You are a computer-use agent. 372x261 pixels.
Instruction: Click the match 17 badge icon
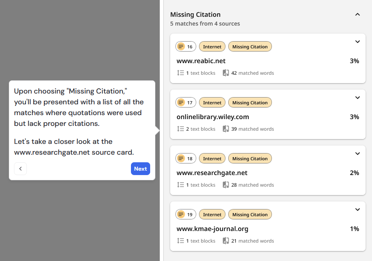coord(181,103)
